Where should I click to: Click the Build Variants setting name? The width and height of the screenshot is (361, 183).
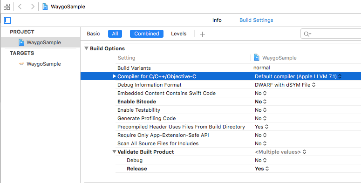134,68
